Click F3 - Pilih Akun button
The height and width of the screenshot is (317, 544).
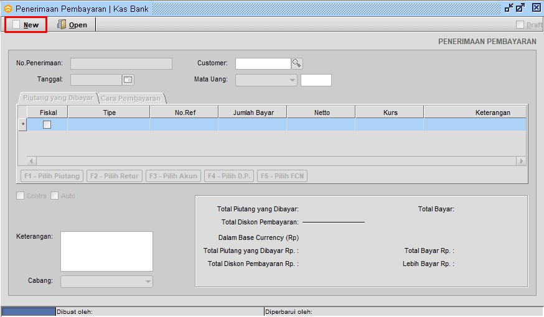pyautogui.click(x=173, y=176)
